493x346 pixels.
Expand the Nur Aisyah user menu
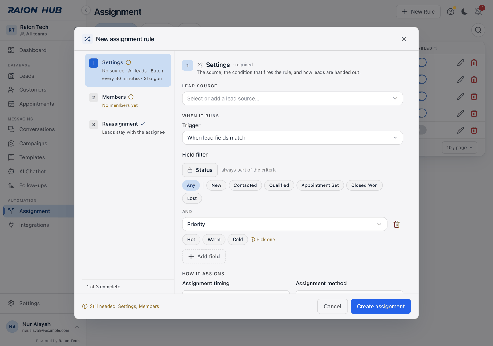[x=43, y=327]
